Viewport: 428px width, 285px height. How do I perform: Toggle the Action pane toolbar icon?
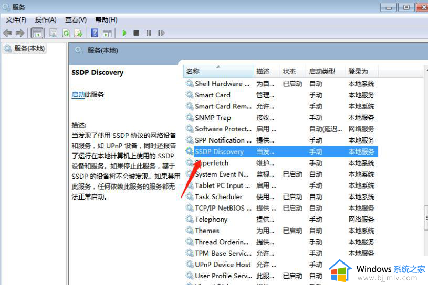107,33
